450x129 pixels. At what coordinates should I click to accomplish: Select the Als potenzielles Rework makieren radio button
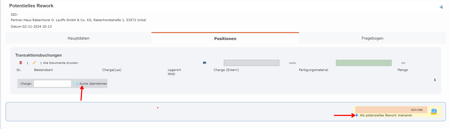click(x=357, y=115)
